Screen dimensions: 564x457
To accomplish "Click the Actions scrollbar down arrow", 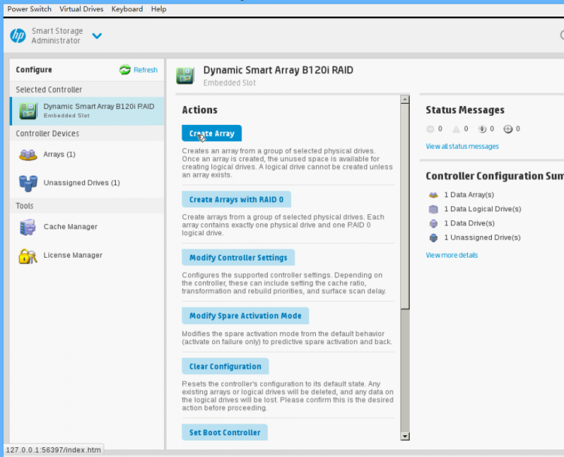I will click(405, 436).
